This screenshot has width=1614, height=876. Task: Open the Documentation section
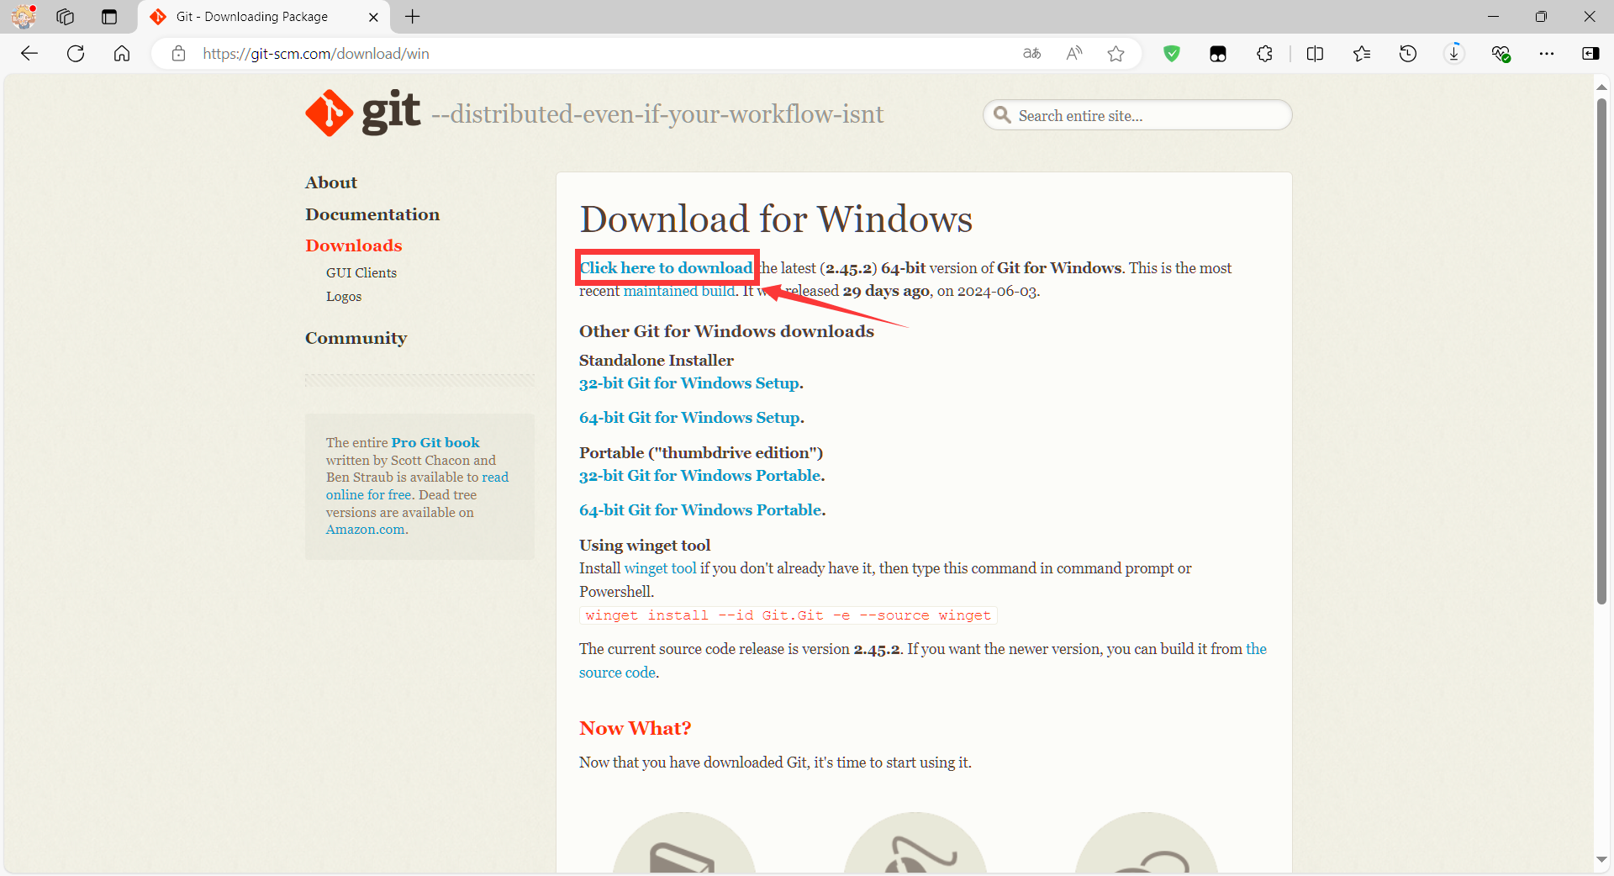(x=372, y=214)
